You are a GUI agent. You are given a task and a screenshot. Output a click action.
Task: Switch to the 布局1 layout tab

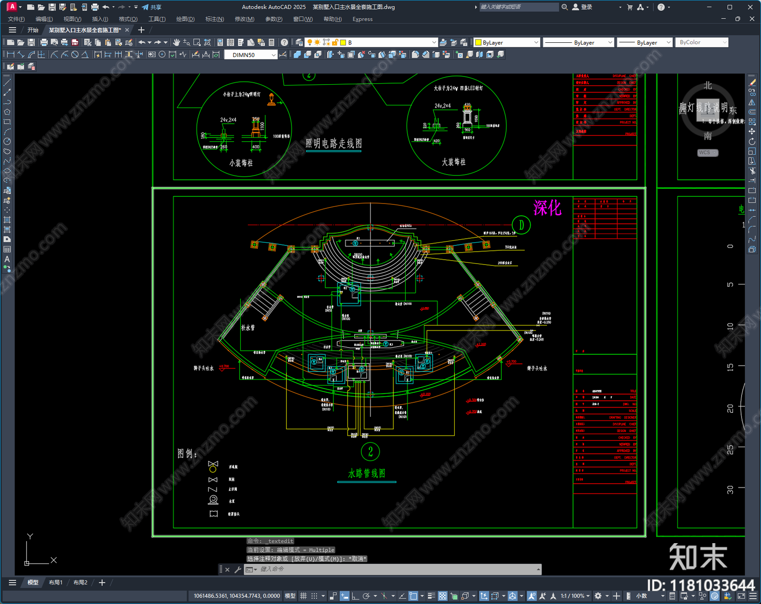(x=56, y=583)
